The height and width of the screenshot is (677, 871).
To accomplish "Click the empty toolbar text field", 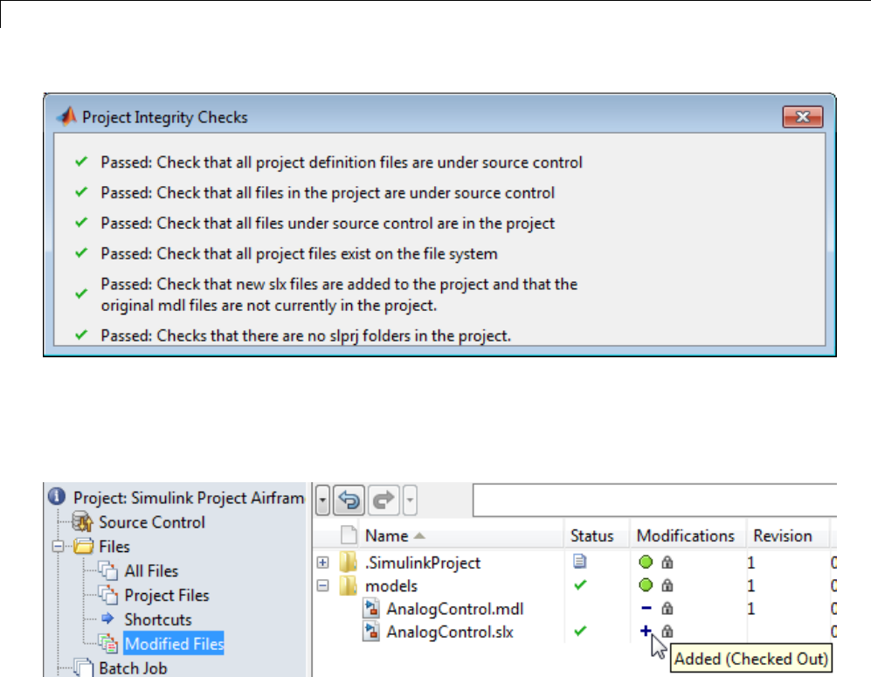I will [654, 501].
